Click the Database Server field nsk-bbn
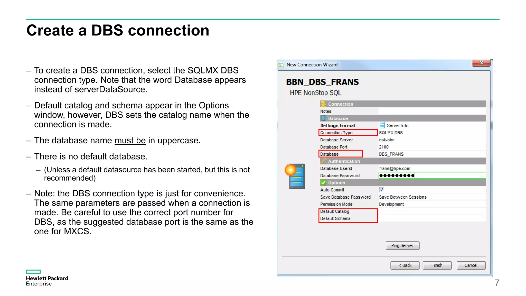 point(432,140)
